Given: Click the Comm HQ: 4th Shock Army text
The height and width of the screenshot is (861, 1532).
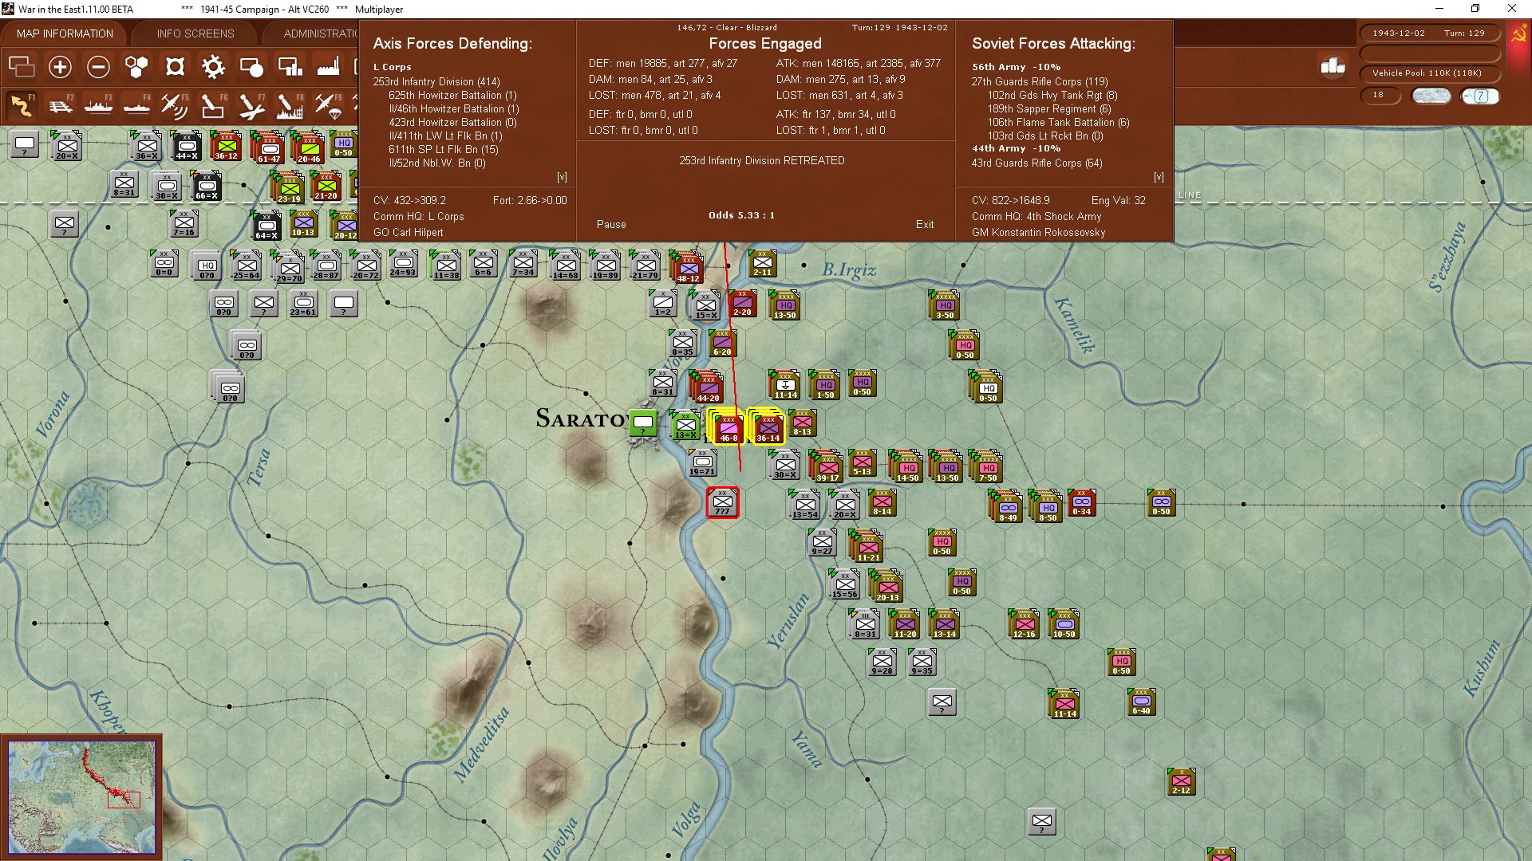Looking at the screenshot, I should point(1036,217).
